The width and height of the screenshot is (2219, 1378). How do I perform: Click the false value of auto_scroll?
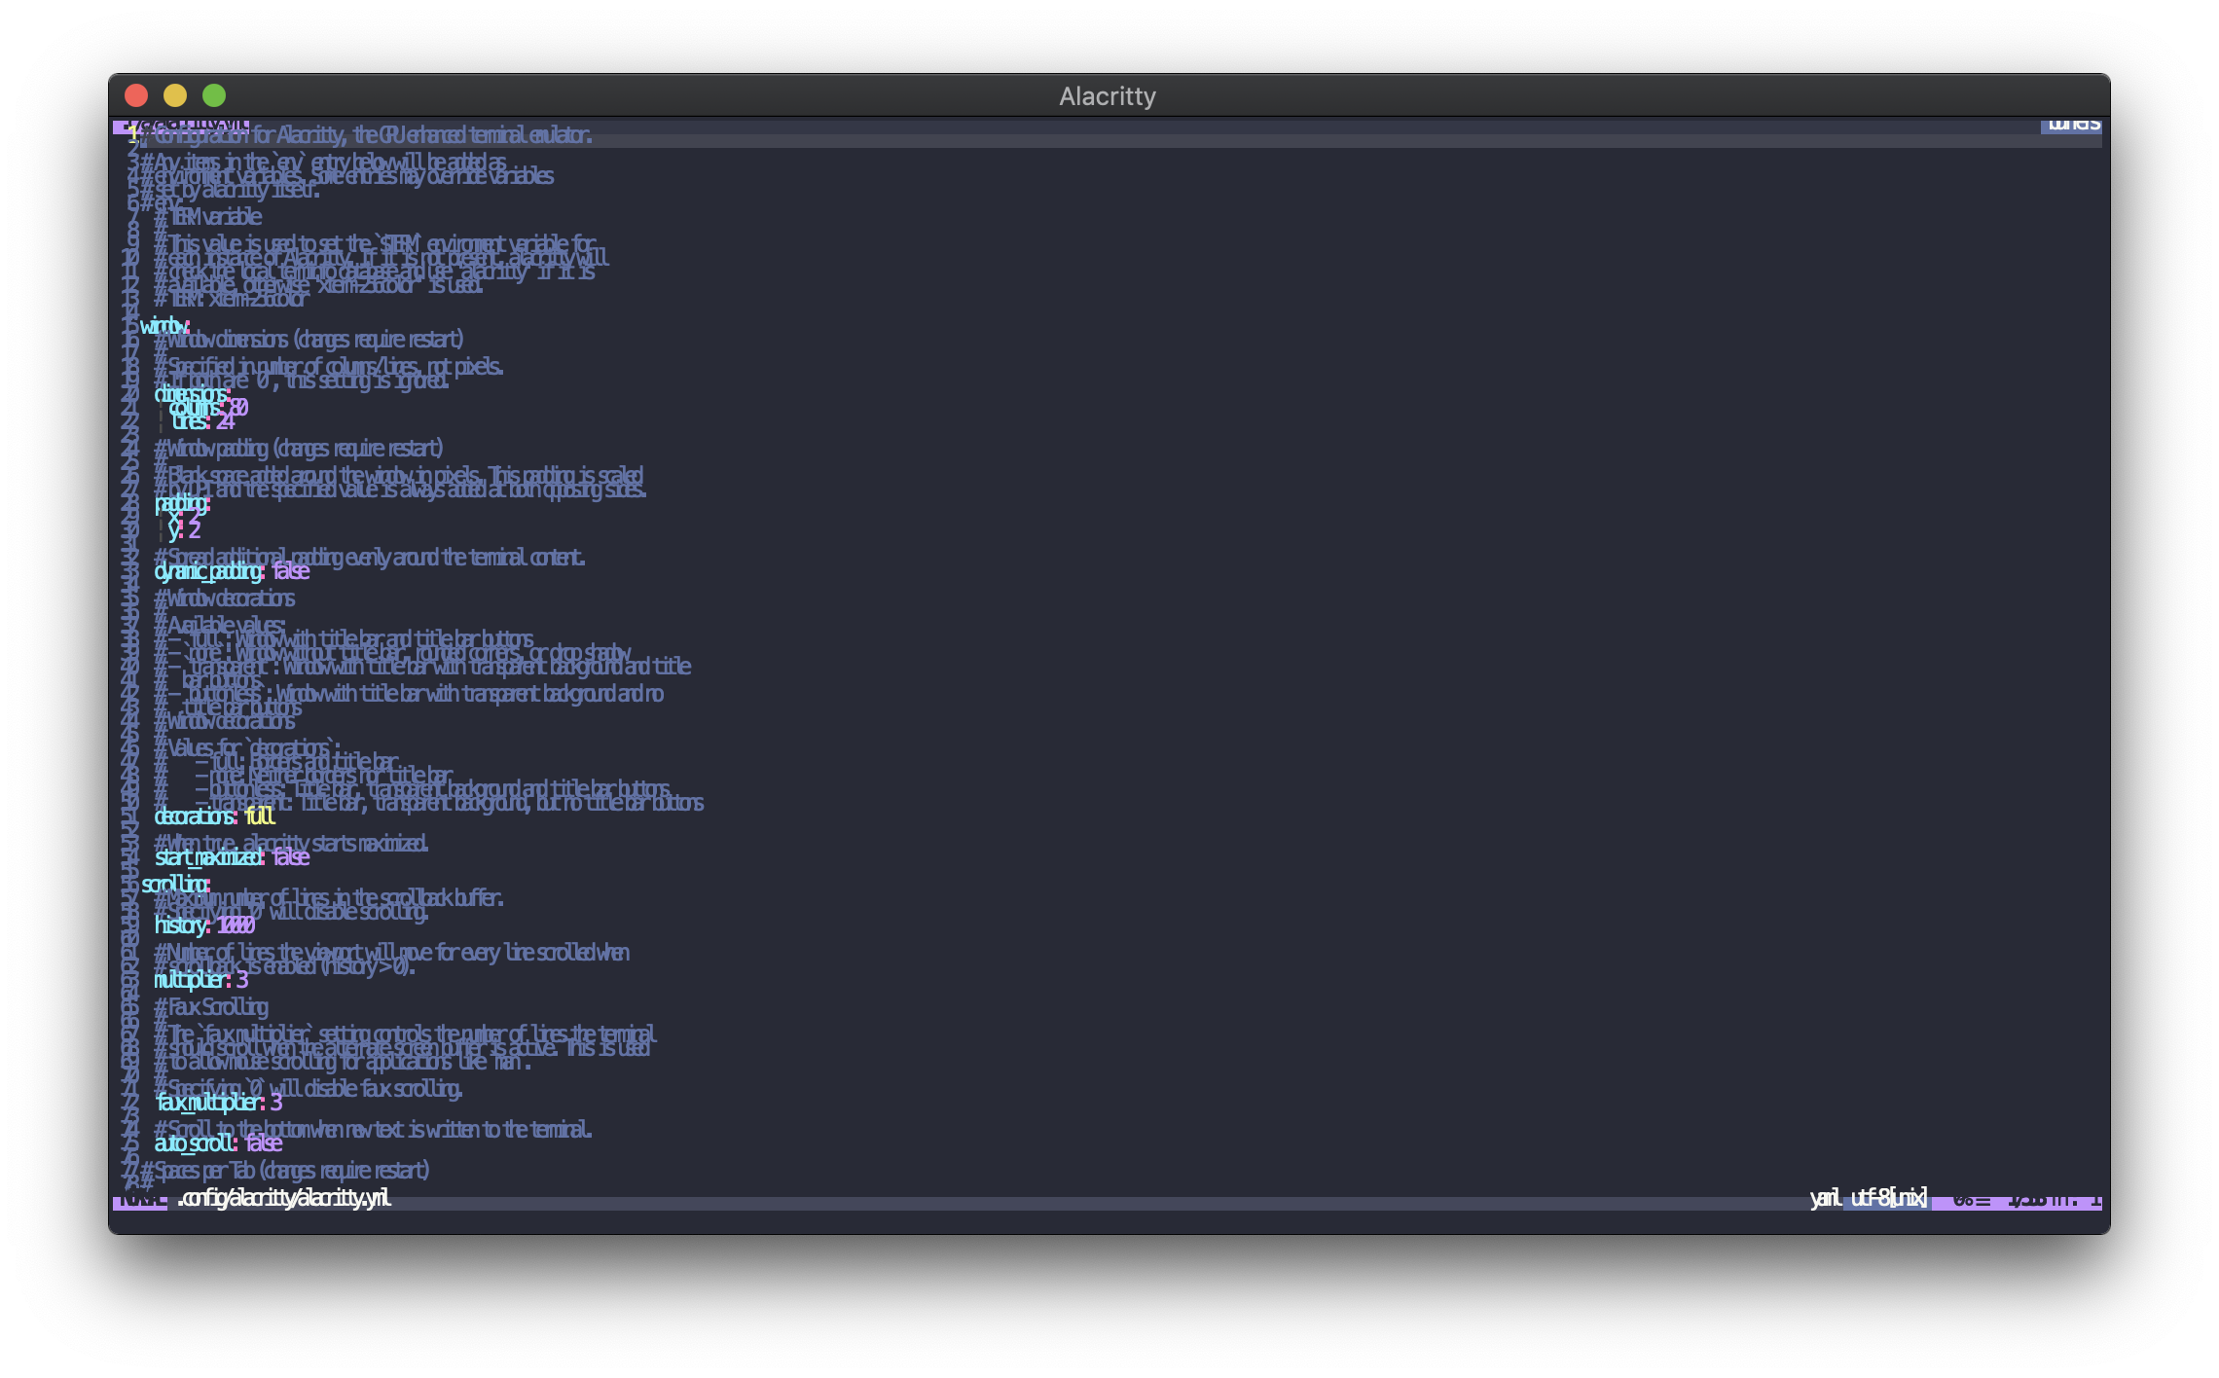click(x=264, y=1143)
